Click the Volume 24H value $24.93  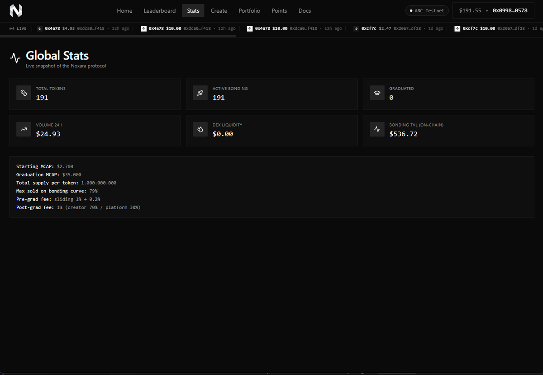pos(48,134)
